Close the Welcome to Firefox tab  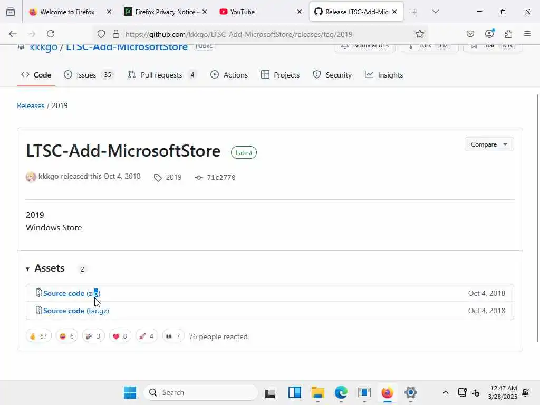point(109,12)
